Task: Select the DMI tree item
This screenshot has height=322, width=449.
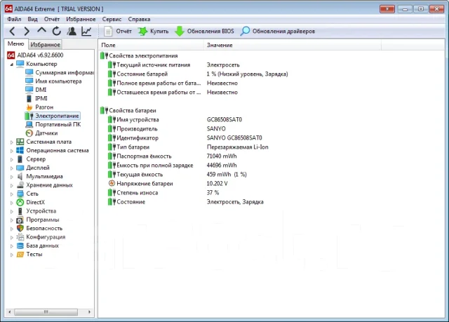Action: pyautogui.click(x=36, y=90)
